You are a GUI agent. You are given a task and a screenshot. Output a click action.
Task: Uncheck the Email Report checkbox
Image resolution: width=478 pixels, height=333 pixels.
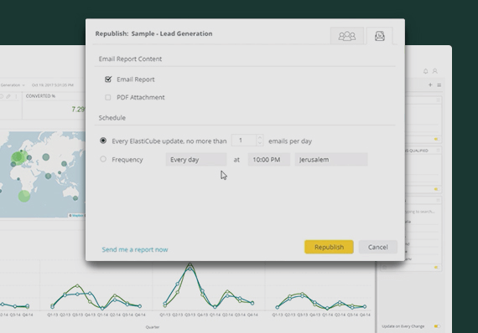click(108, 79)
